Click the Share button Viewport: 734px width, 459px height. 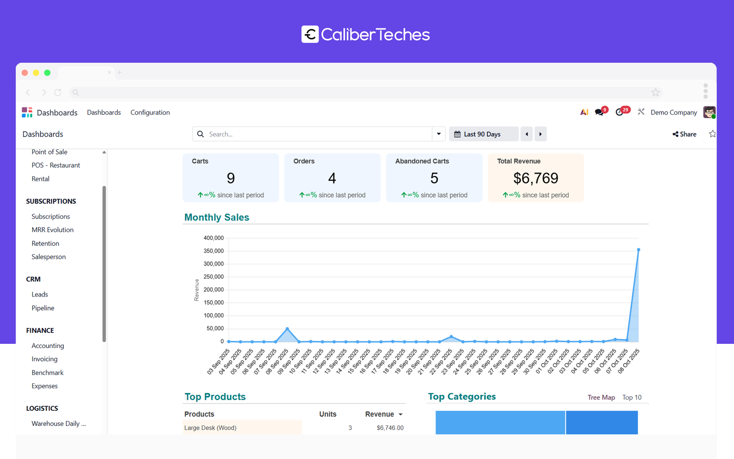click(684, 134)
